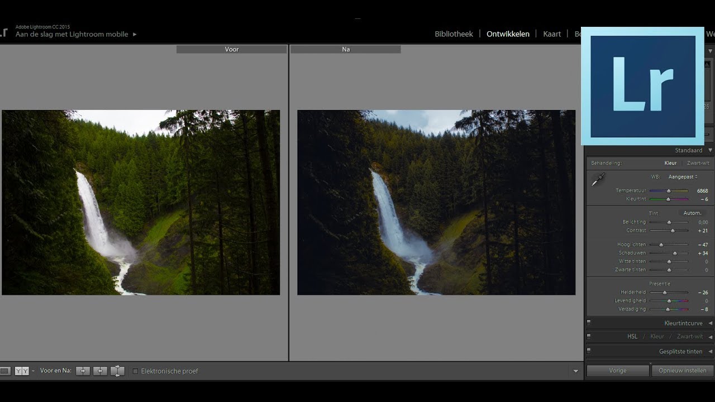Open the before/after view mode dropdown arrow
Viewport: 715px width, 402px height.
33,371
